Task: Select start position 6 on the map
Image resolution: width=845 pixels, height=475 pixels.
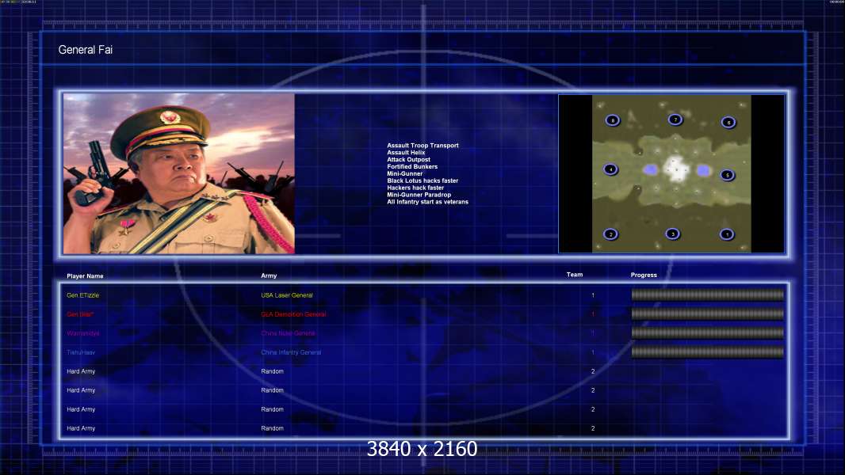Action: [x=728, y=123]
